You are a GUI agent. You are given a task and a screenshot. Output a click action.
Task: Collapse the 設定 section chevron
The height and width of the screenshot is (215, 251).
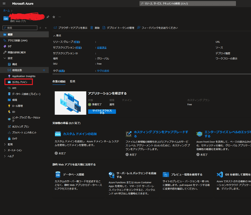(x=5, y=58)
